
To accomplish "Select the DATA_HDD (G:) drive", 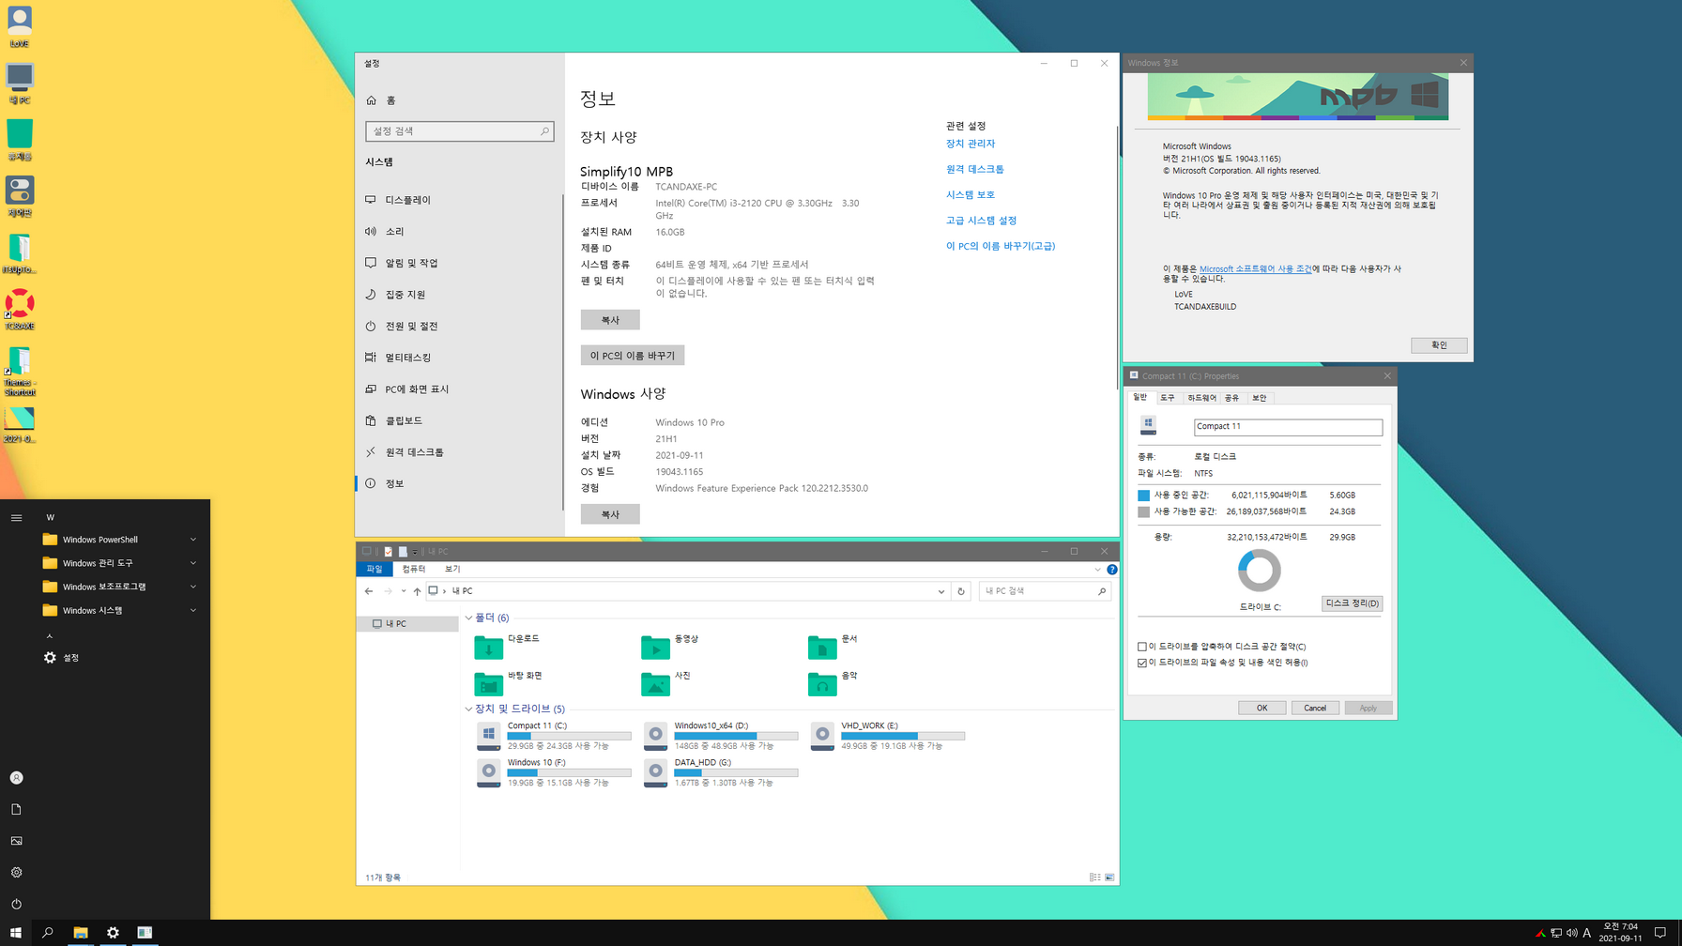I will [x=721, y=772].
